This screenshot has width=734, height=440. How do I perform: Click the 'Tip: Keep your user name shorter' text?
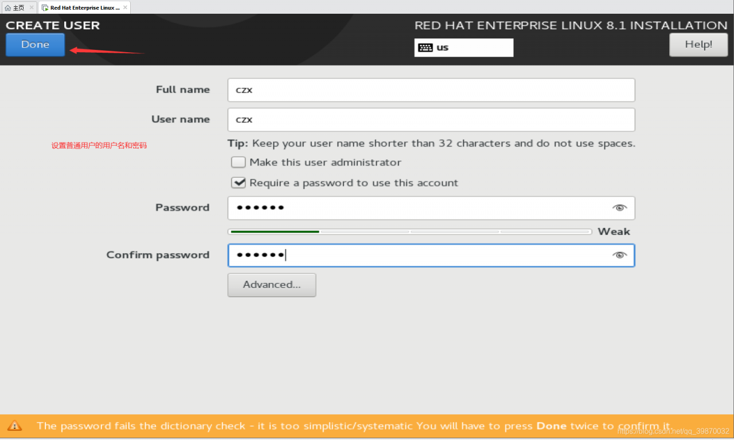[x=431, y=144]
